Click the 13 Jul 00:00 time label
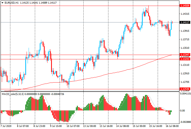The width and height of the screenshot is (191, 129). [x=90, y=126]
